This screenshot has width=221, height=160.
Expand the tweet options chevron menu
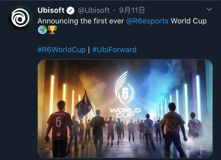(209, 9)
